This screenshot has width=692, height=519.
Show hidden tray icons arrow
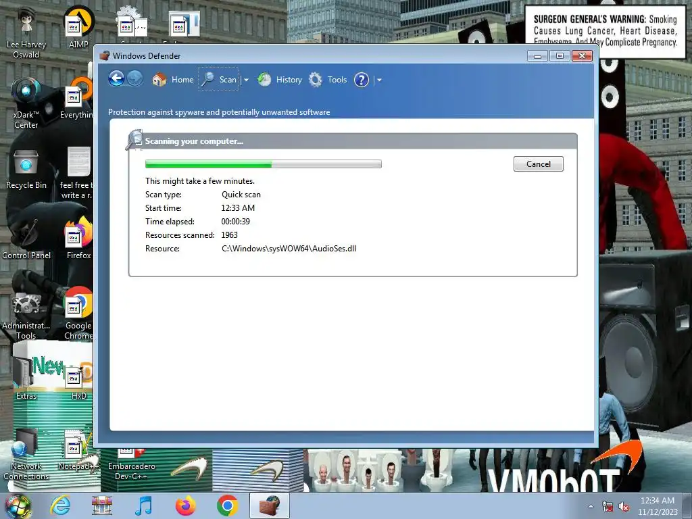tap(591, 506)
